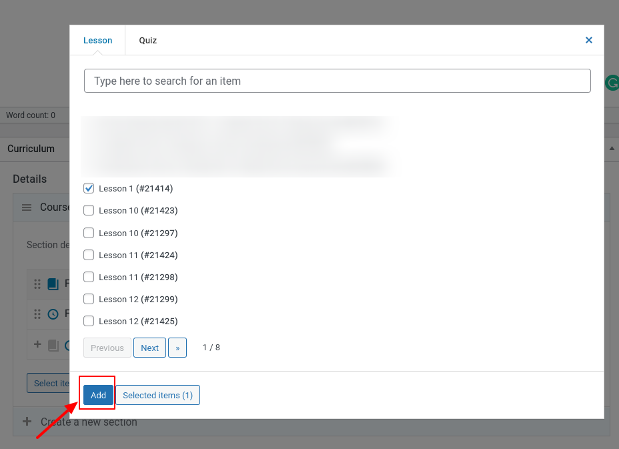Click the Lesson 1 (#21414) label
The image size is (619, 449).
[136, 188]
